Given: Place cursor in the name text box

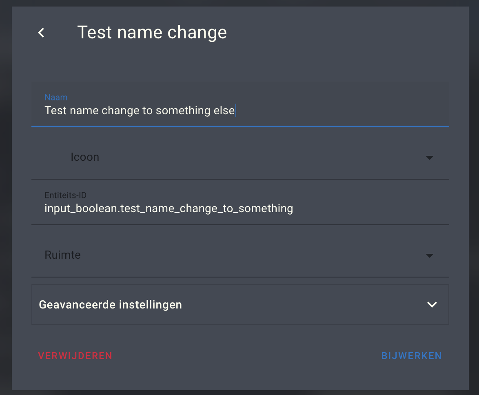Looking at the screenshot, I should [163, 110].
